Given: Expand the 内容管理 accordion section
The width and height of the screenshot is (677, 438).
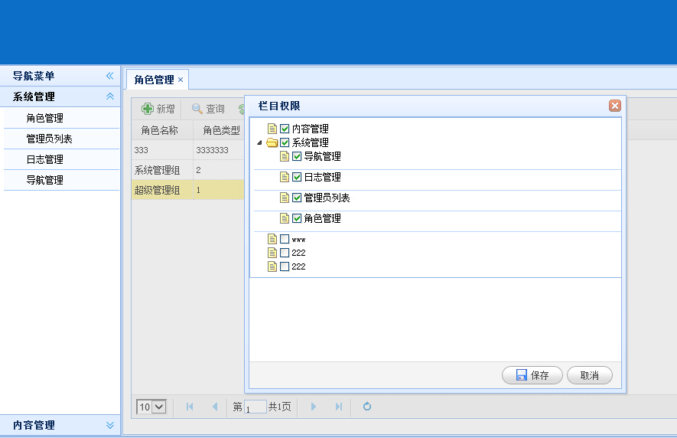Looking at the screenshot, I should coord(110,425).
